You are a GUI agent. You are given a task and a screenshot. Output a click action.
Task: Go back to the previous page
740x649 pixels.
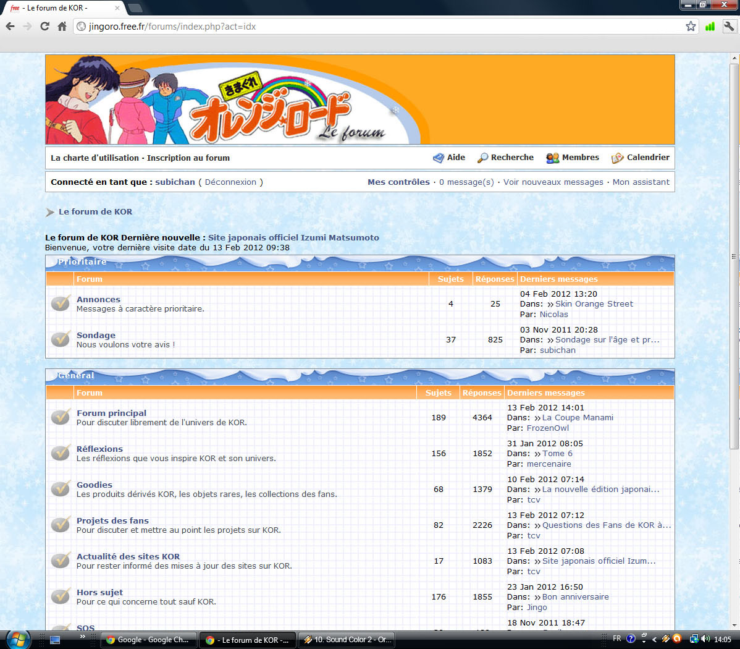coord(11,27)
